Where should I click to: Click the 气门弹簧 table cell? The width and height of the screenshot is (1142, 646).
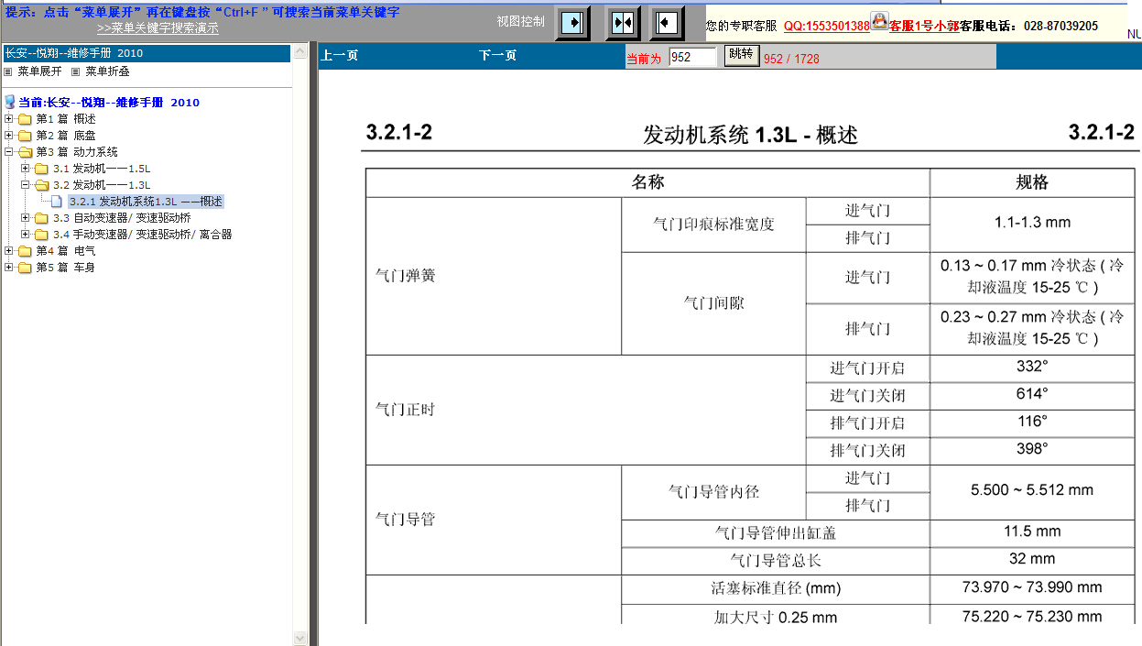[494, 276]
